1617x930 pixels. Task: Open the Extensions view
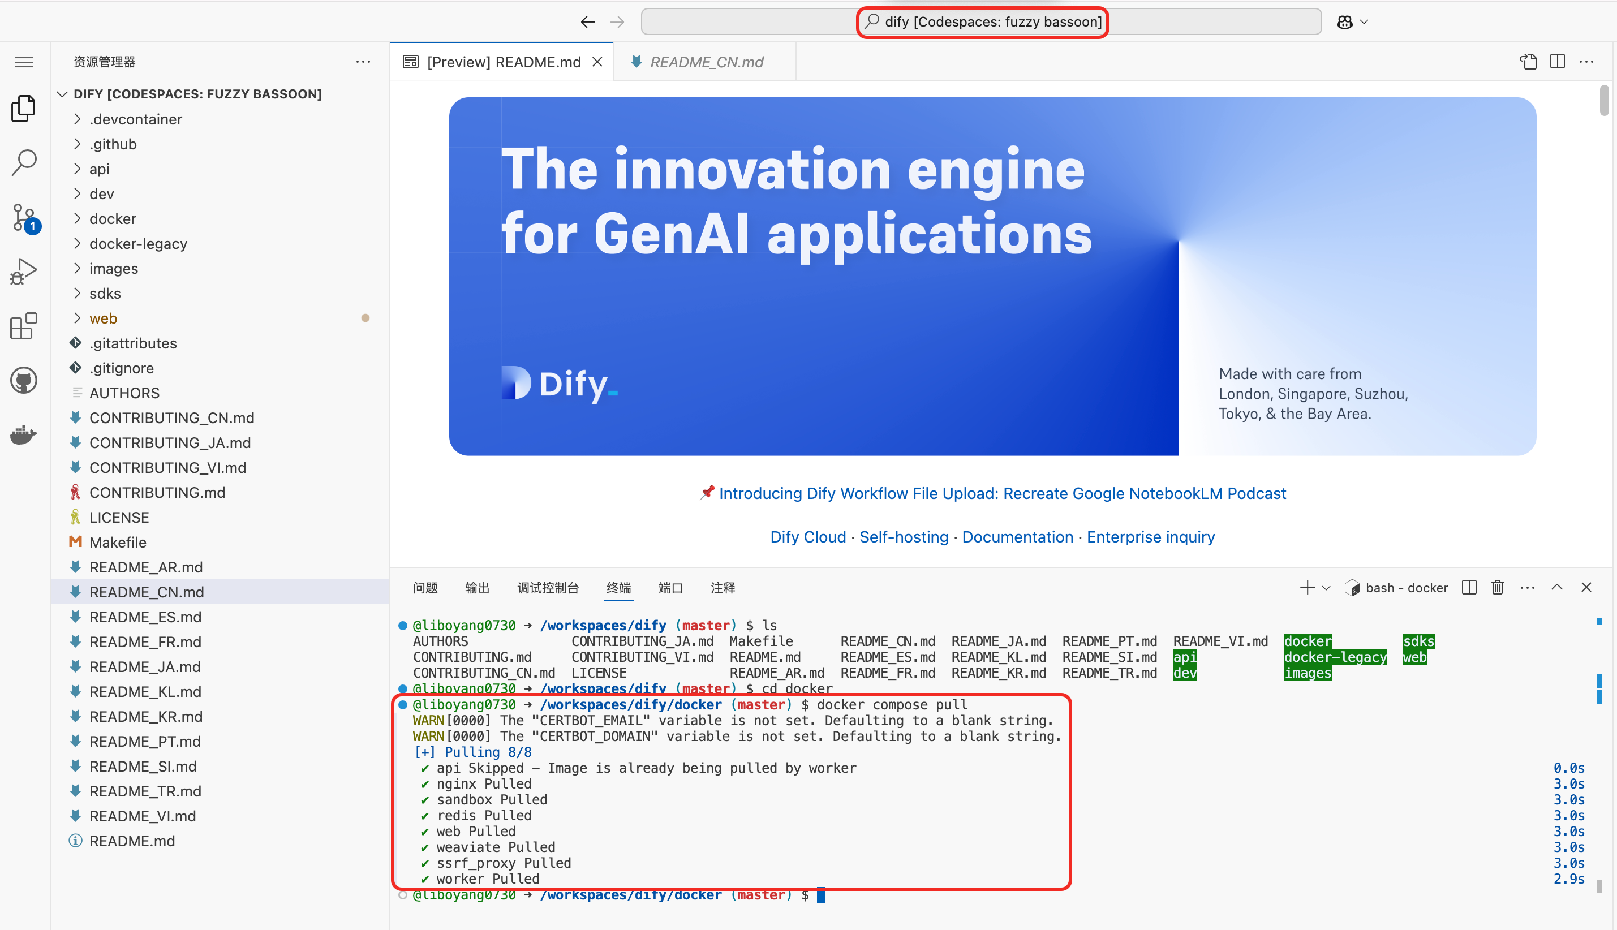click(x=24, y=326)
